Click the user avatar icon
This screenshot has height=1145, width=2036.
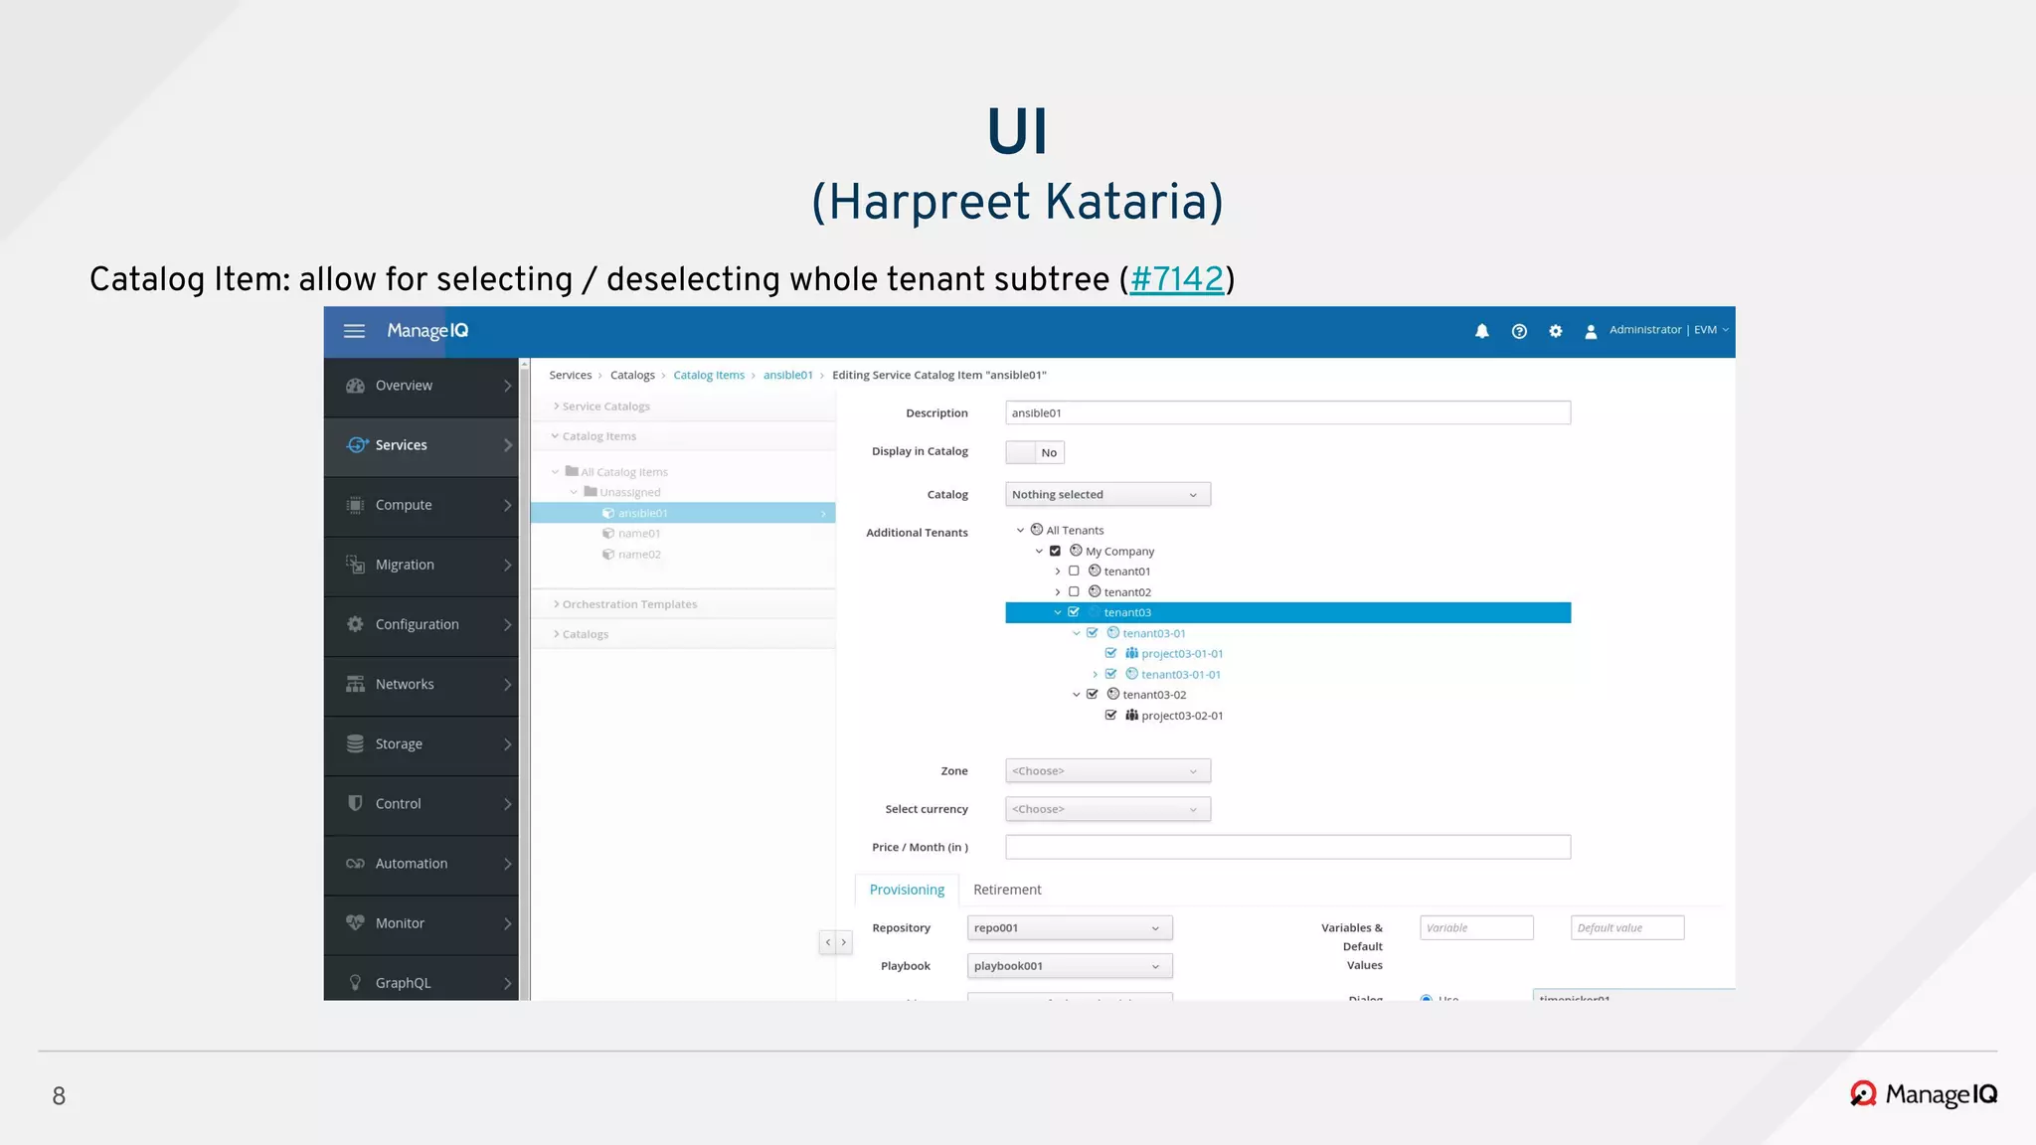click(x=1591, y=332)
